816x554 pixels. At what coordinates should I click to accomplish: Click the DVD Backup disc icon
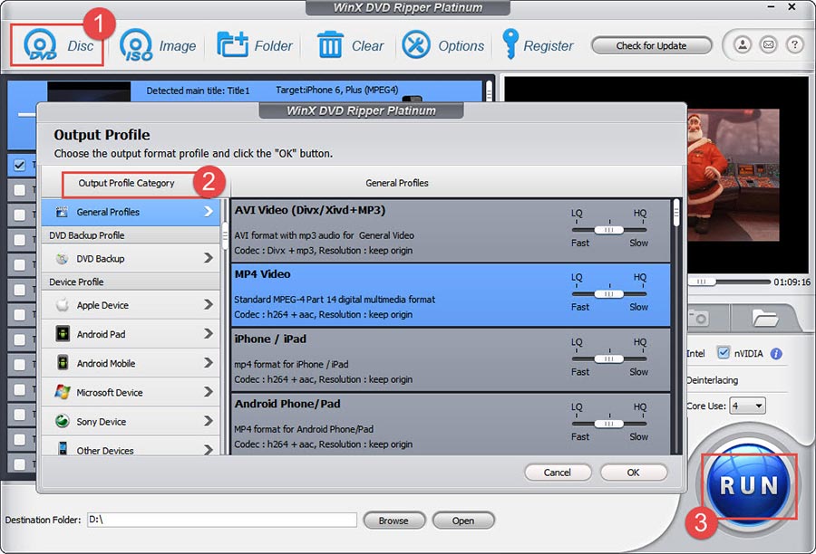tap(62, 258)
